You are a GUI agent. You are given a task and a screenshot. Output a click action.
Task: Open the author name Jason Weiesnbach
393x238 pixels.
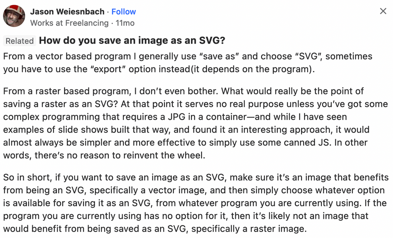tap(67, 11)
